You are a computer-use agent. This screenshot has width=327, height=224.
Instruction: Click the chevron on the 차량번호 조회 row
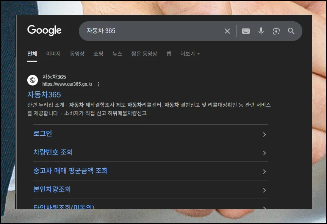(x=264, y=153)
